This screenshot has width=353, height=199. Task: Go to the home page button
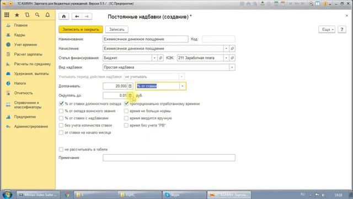point(64,17)
